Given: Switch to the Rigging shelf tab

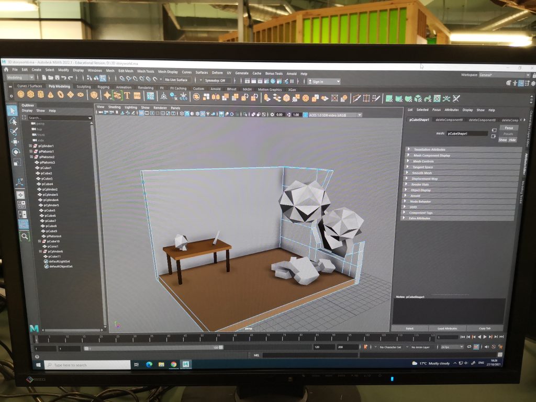Looking at the screenshot, I should pyautogui.click(x=103, y=87).
